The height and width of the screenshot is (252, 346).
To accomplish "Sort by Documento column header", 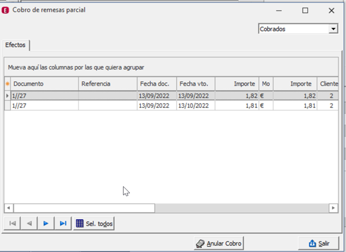I will pos(45,83).
